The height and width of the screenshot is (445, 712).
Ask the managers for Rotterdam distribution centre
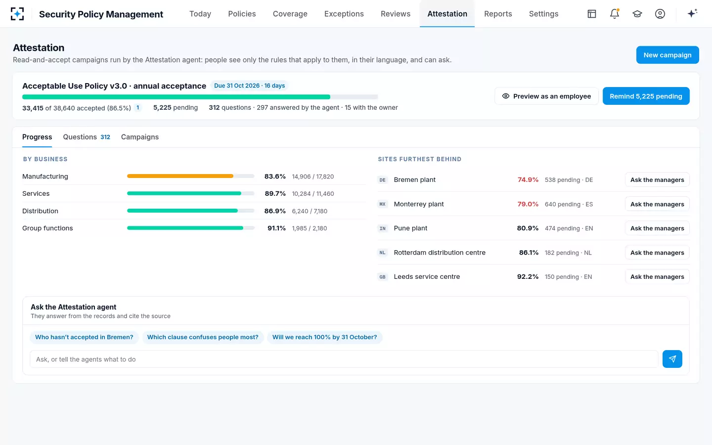pos(657,253)
